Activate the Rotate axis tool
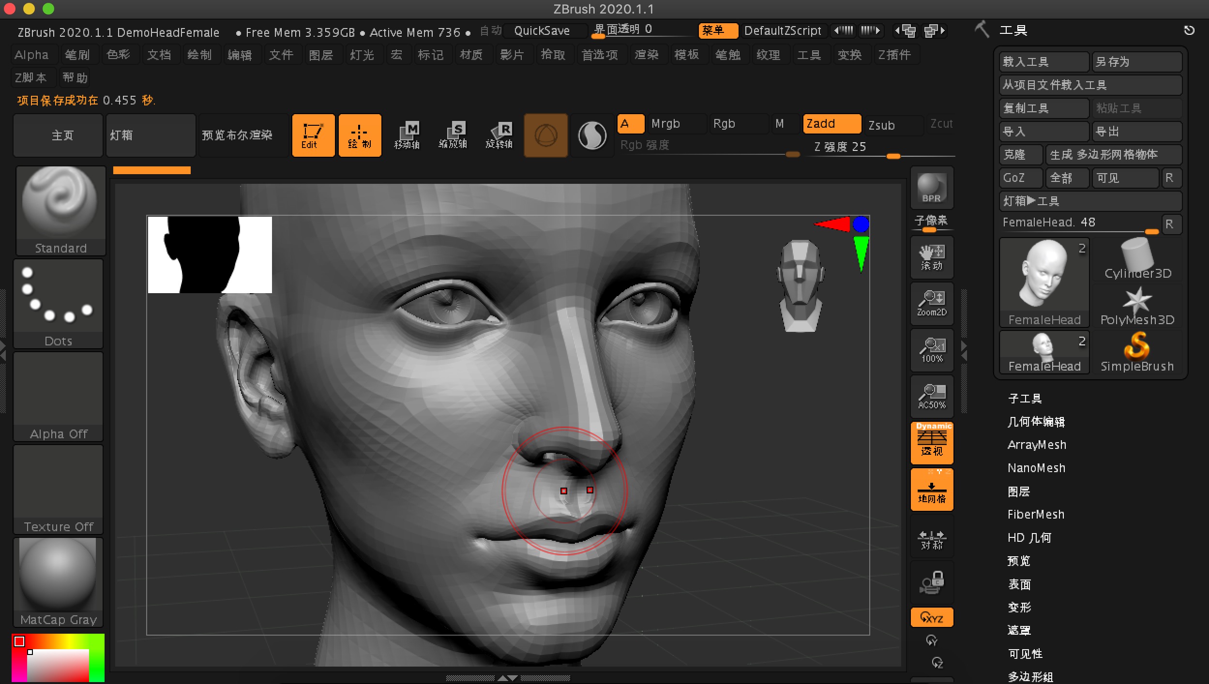 (499, 135)
